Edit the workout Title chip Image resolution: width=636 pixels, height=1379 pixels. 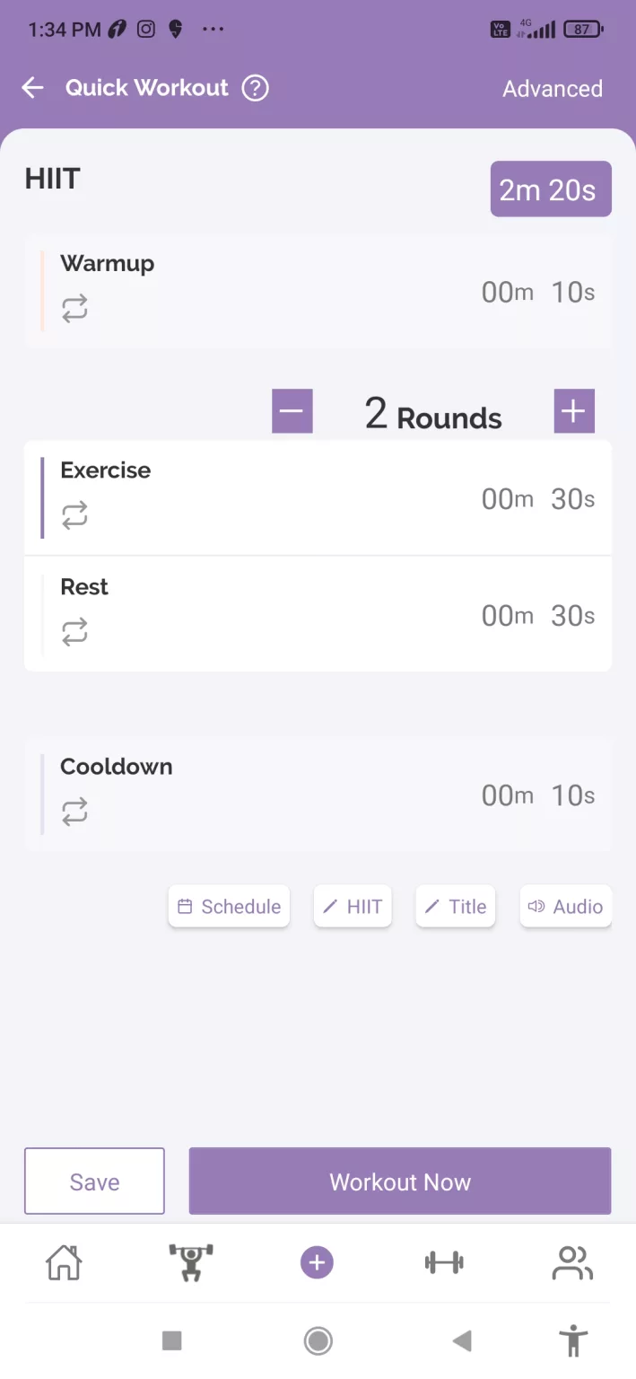click(x=455, y=907)
